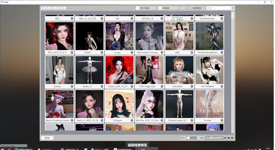Open gear options for Blue frost and snow
275x150 pixels.
[x=192, y=18]
